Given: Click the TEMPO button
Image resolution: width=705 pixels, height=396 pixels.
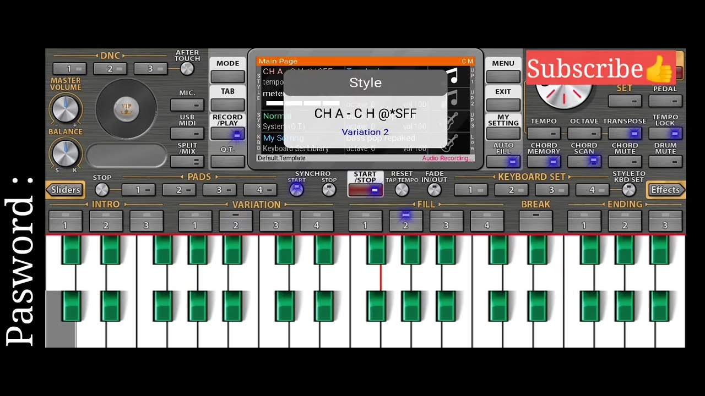Looking at the screenshot, I should click(544, 133).
